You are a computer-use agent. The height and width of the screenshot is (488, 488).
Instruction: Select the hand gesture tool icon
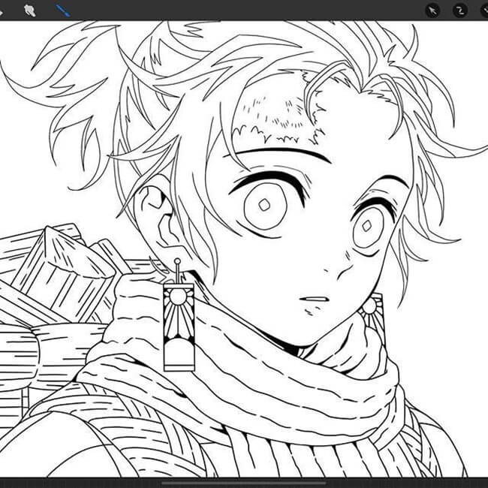click(30, 11)
